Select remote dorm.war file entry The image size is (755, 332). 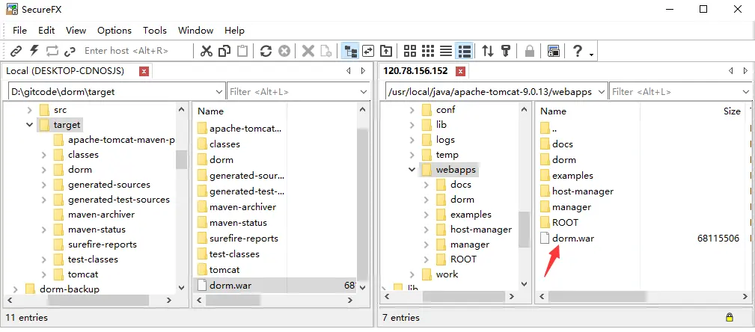click(x=573, y=239)
